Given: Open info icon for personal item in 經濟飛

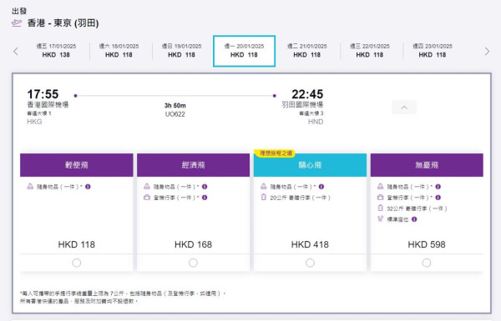Looking at the screenshot, I should [x=205, y=187].
